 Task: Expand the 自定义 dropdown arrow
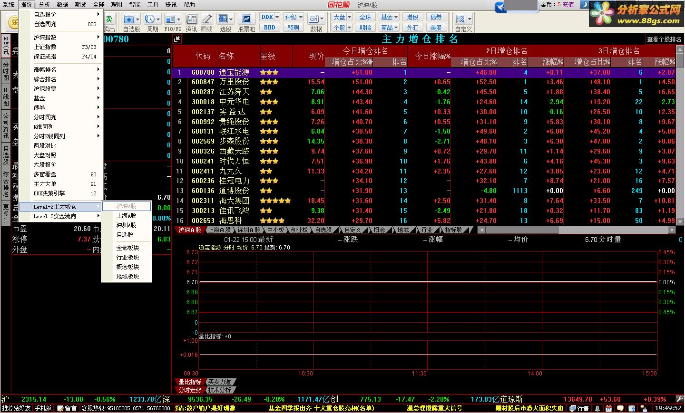click(470, 19)
